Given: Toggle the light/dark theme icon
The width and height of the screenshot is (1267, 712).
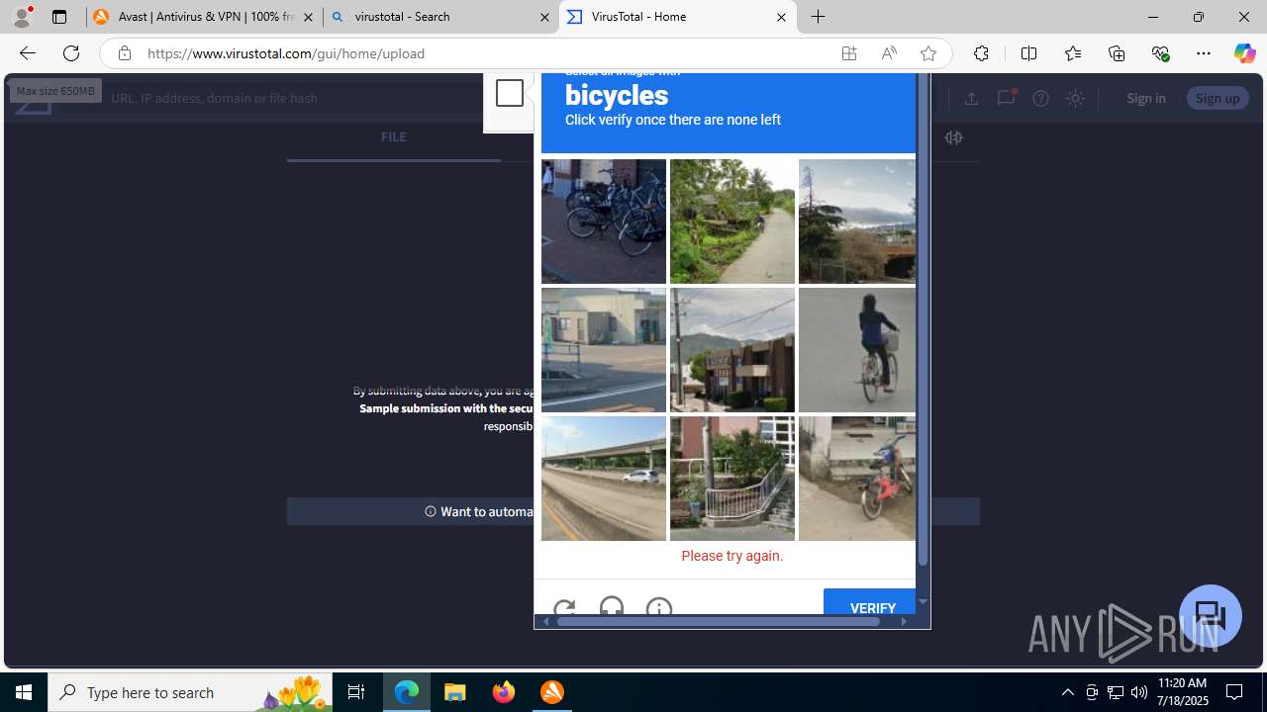Looking at the screenshot, I should click(x=1075, y=98).
